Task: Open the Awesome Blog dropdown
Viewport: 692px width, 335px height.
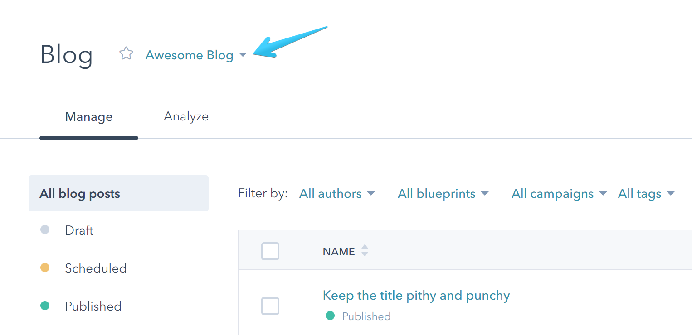Action: coord(195,55)
